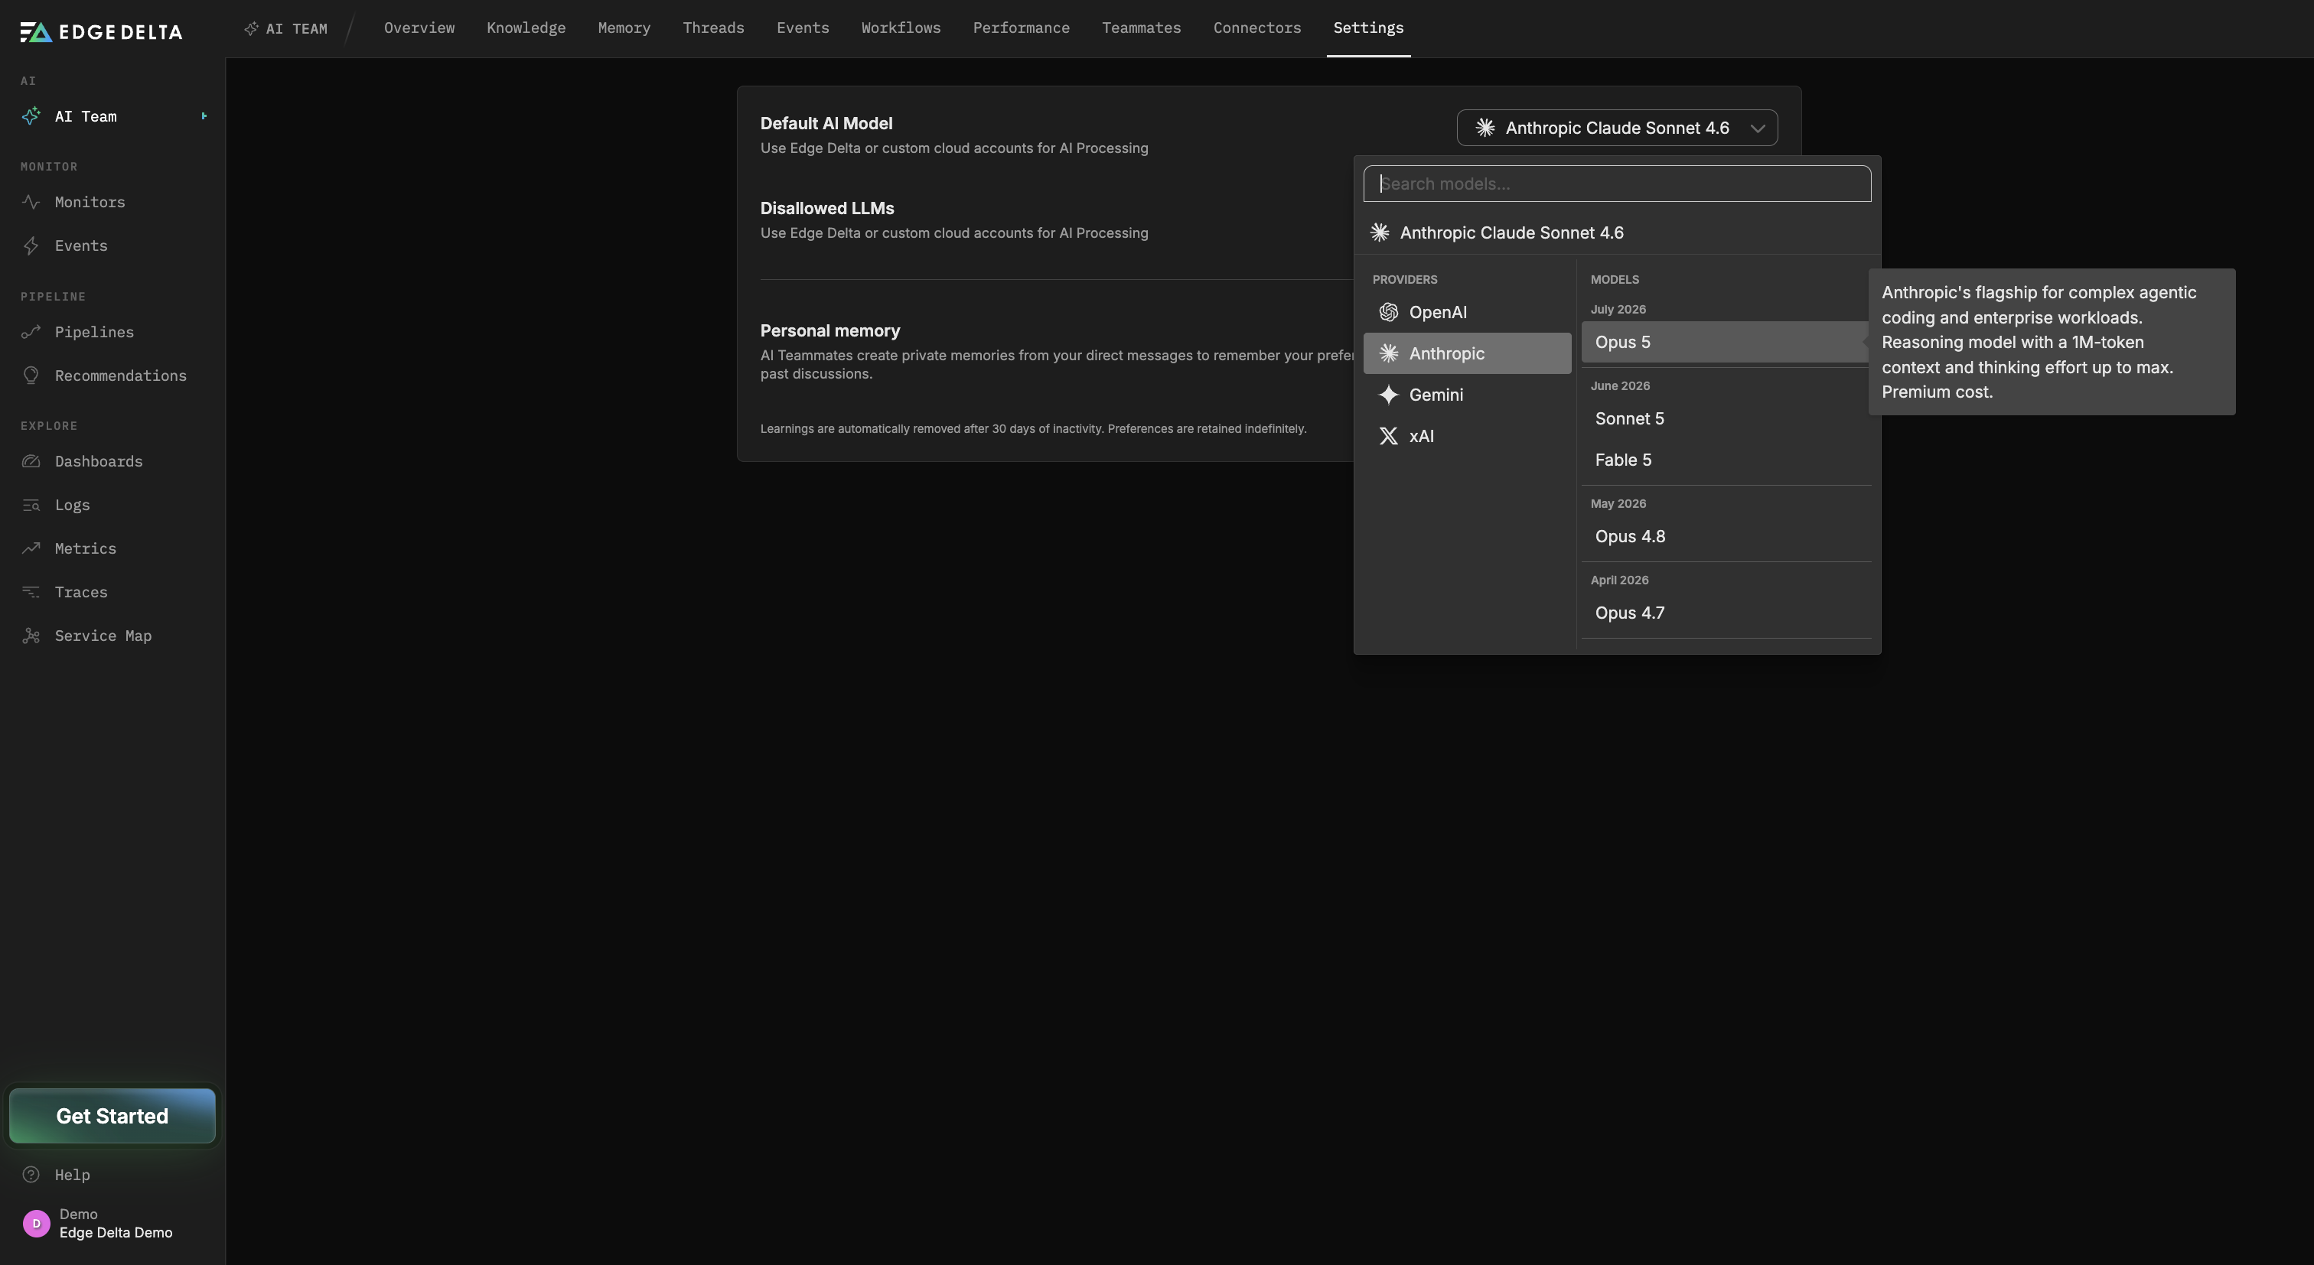Viewport: 2314px width, 1265px height.
Task: Click the Disallowed LLMs heading
Action: 826,208
